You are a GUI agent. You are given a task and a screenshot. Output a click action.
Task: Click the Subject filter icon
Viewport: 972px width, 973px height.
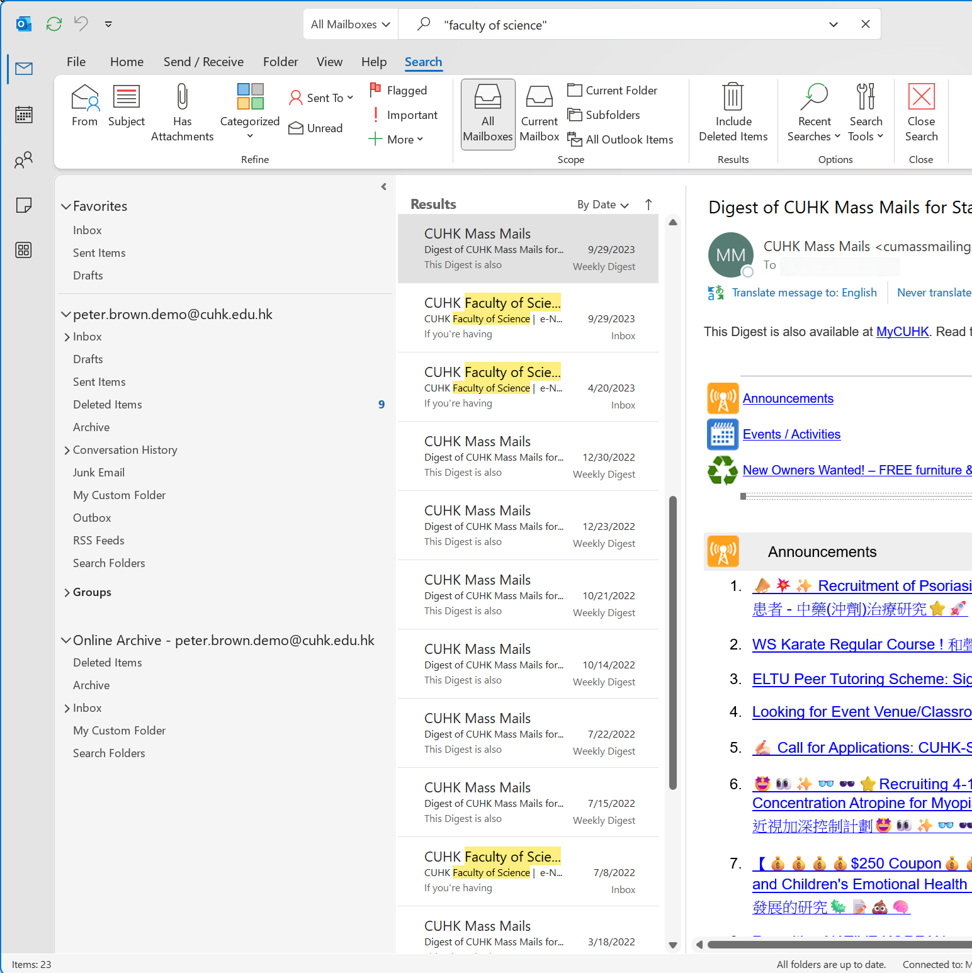(126, 98)
